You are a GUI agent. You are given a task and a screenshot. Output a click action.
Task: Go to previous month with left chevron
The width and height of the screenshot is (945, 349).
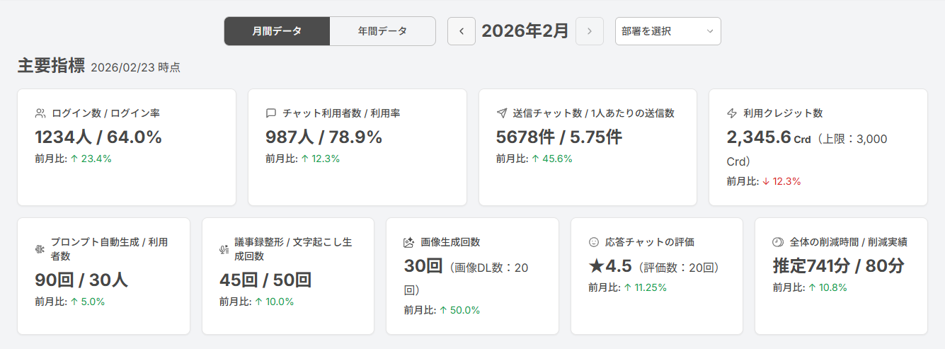tap(462, 31)
